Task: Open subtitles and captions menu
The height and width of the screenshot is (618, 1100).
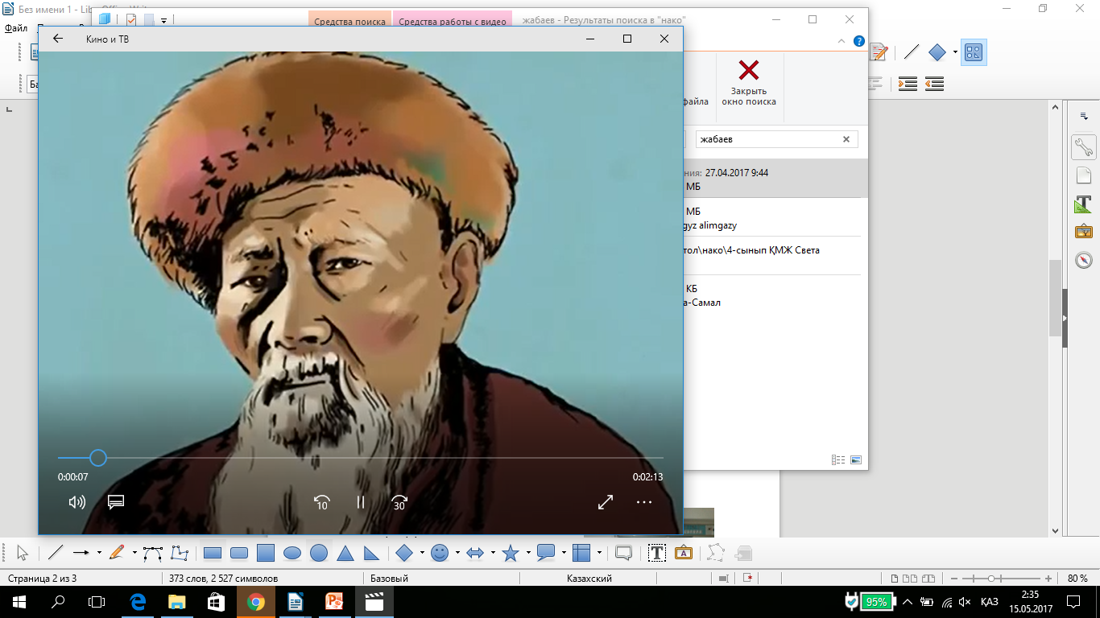Action: point(116,502)
